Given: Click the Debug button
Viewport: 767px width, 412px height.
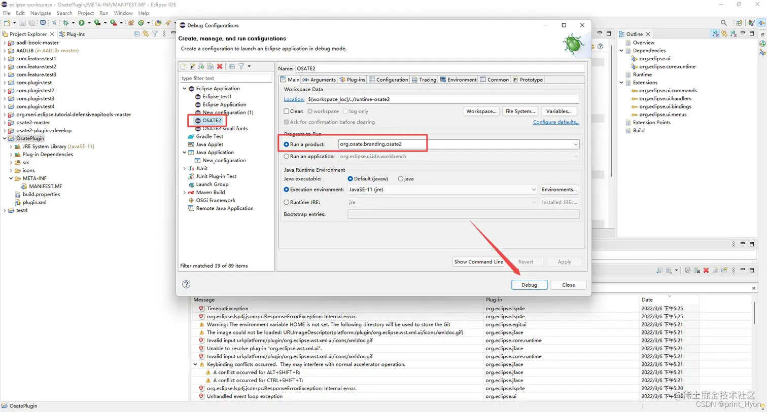Looking at the screenshot, I should click(529, 285).
